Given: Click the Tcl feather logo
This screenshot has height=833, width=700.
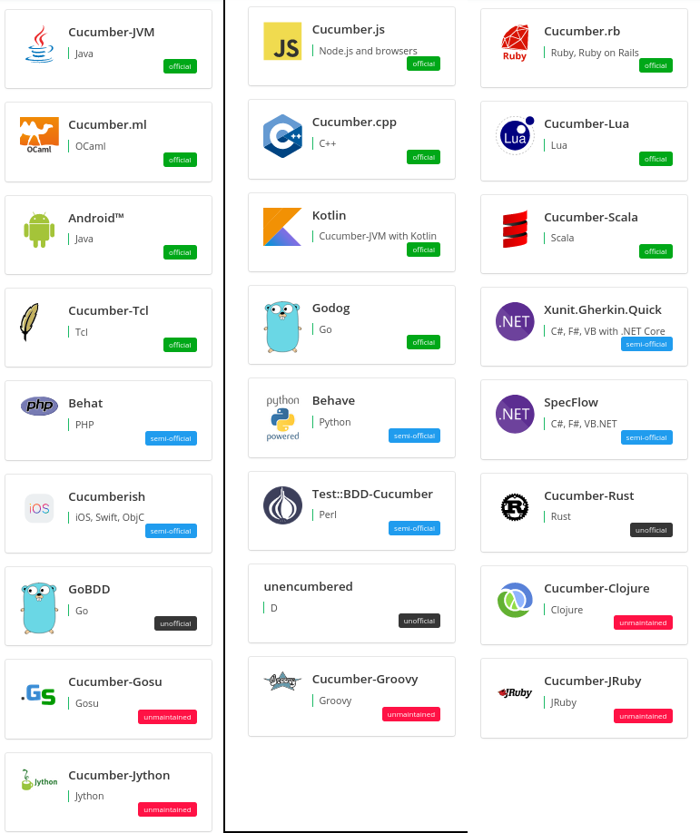Looking at the screenshot, I should (29, 322).
